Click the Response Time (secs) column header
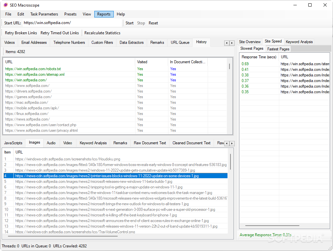Viewport: 333px width, 251px height. (x=259, y=57)
